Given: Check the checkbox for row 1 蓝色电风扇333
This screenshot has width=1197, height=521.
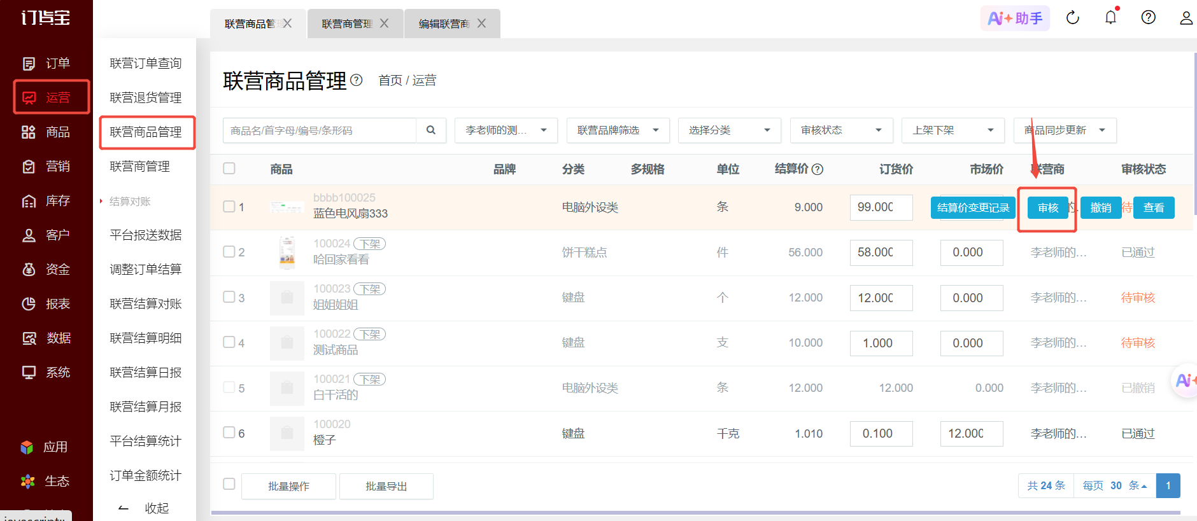Looking at the screenshot, I should coord(229,207).
